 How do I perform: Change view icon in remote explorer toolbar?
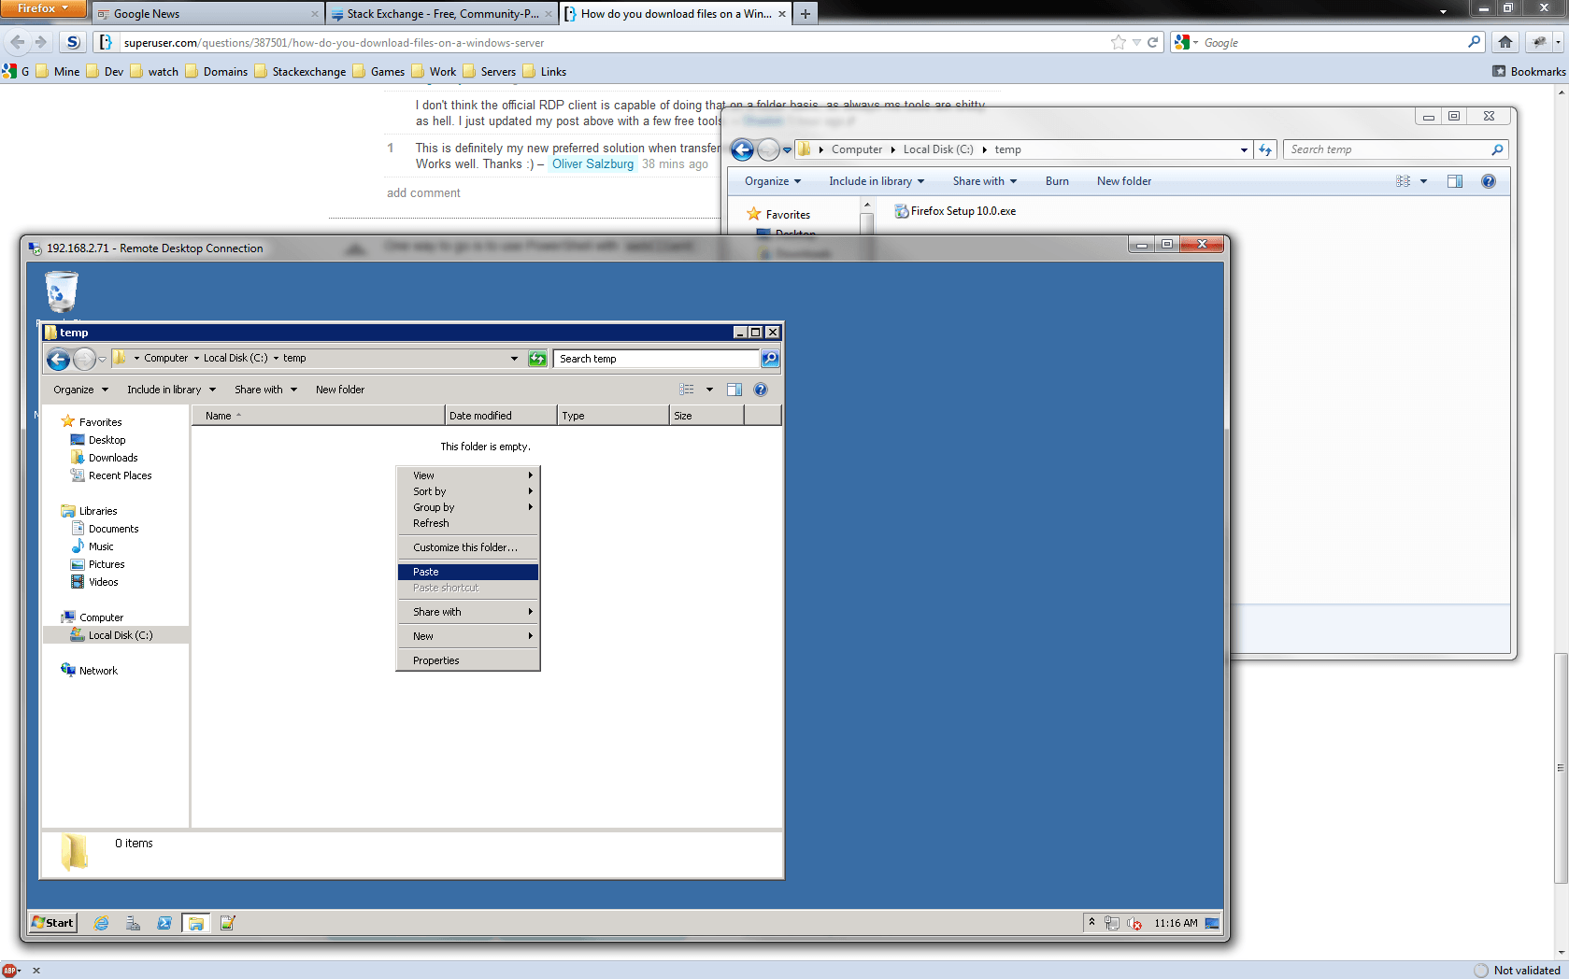coord(687,390)
